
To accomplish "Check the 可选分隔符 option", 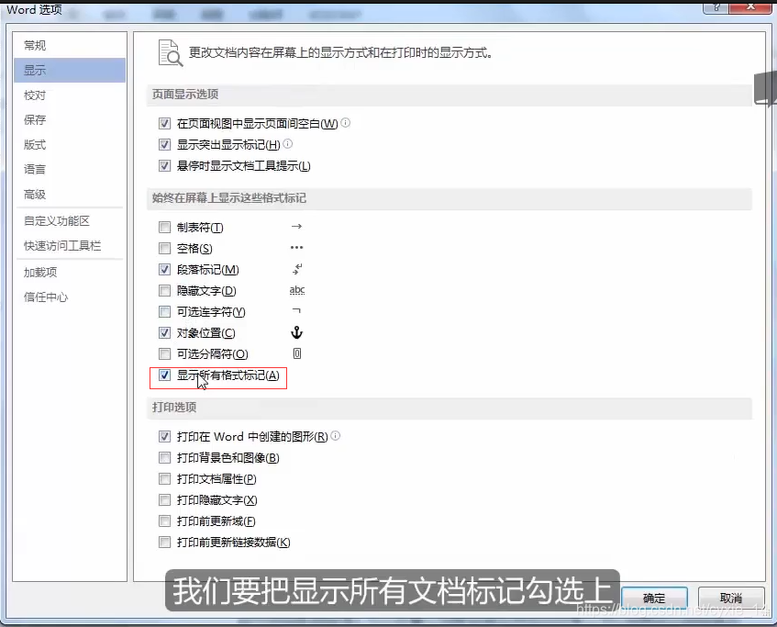I will pyautogui.click(x=164, y=353).
